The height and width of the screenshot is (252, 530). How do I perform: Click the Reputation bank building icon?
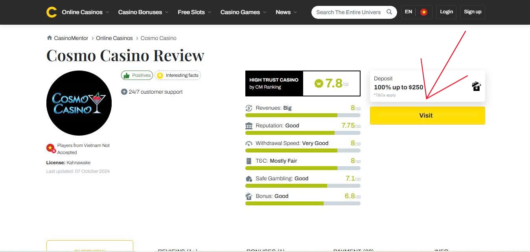pyautogui.click(x=249, y=126)
